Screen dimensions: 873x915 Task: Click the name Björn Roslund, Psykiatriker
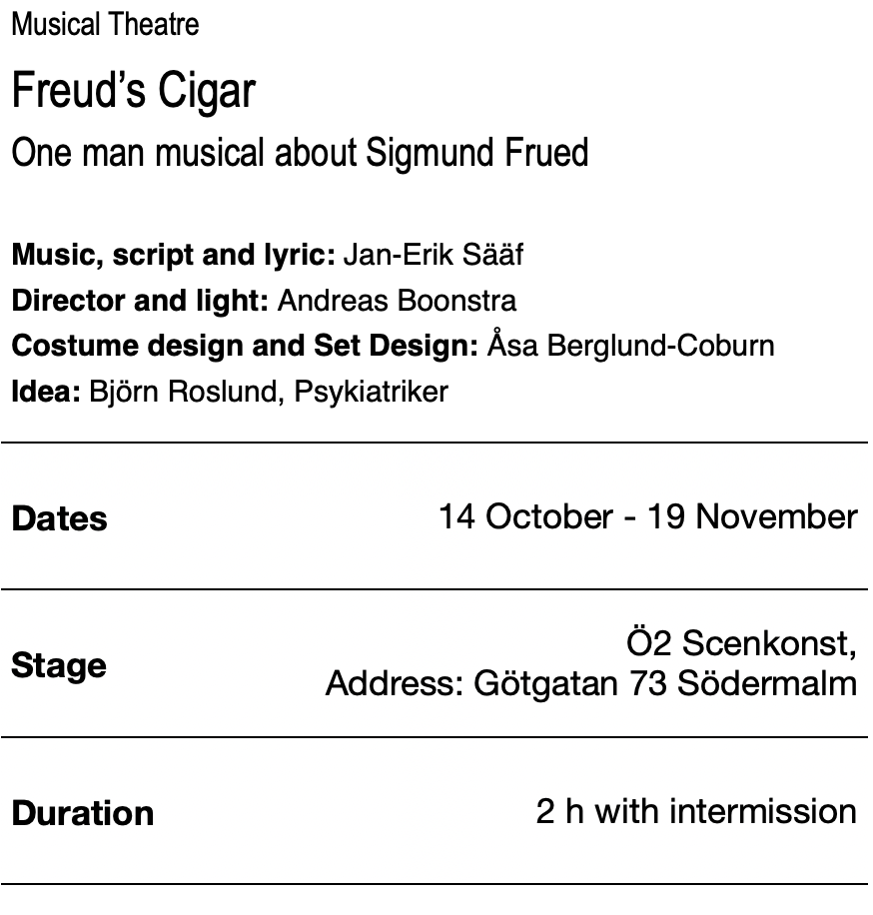pyautogui.click(x=269, y=392)
